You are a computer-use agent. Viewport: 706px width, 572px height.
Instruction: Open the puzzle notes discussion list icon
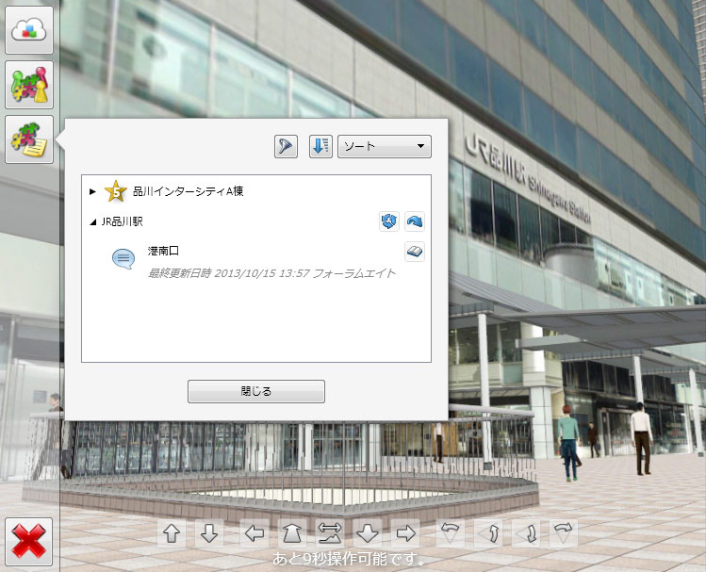(x=29, y=139)
